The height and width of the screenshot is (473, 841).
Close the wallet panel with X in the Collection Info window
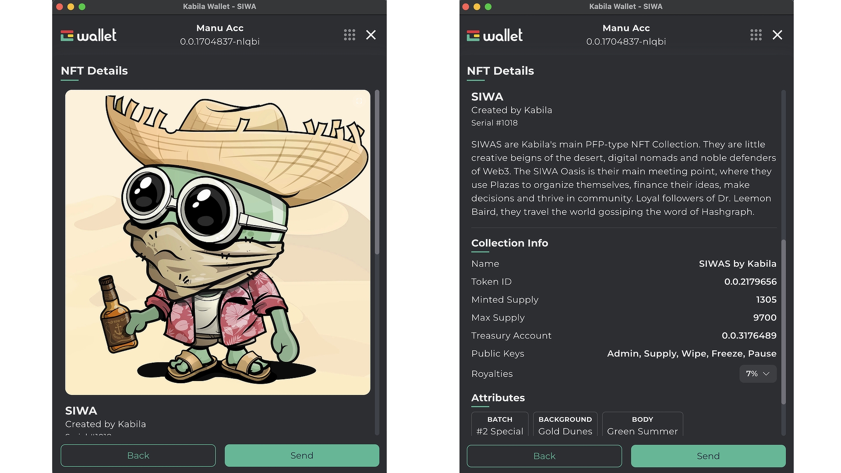point(777,35)
